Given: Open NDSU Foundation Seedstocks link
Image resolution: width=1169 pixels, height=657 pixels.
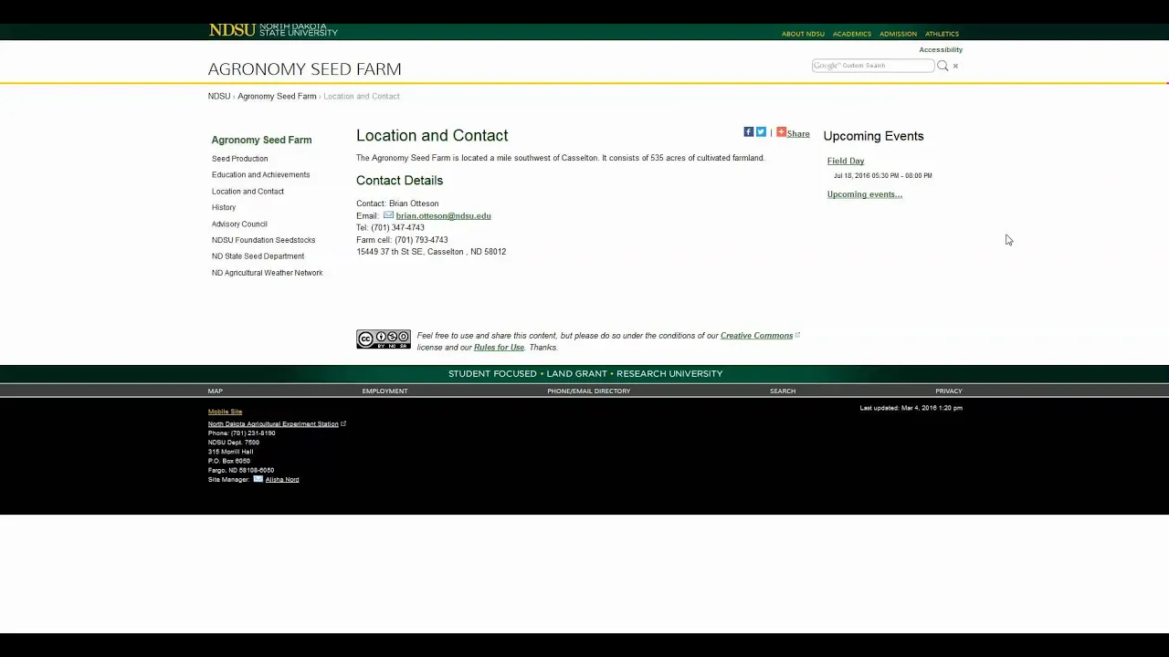Looking at the screenshot, I should coord(264,240).
